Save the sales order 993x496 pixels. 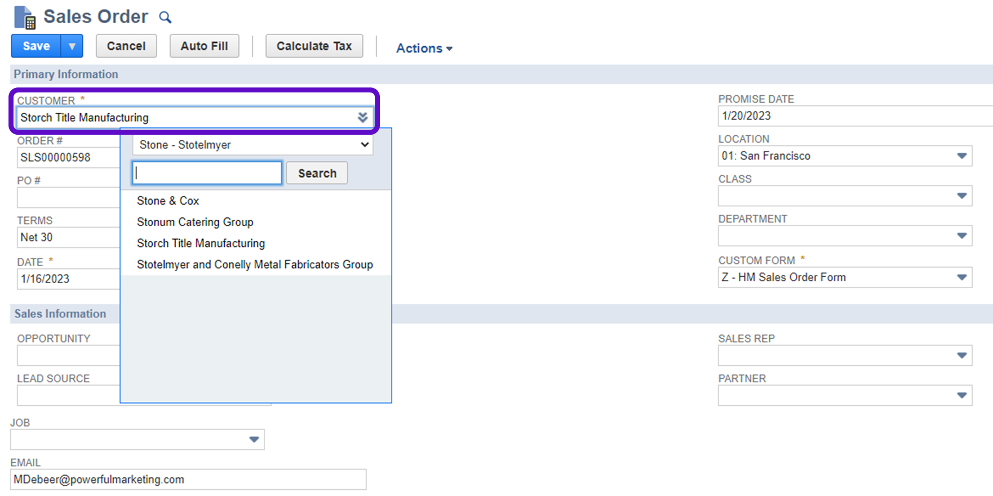point(36,46)
